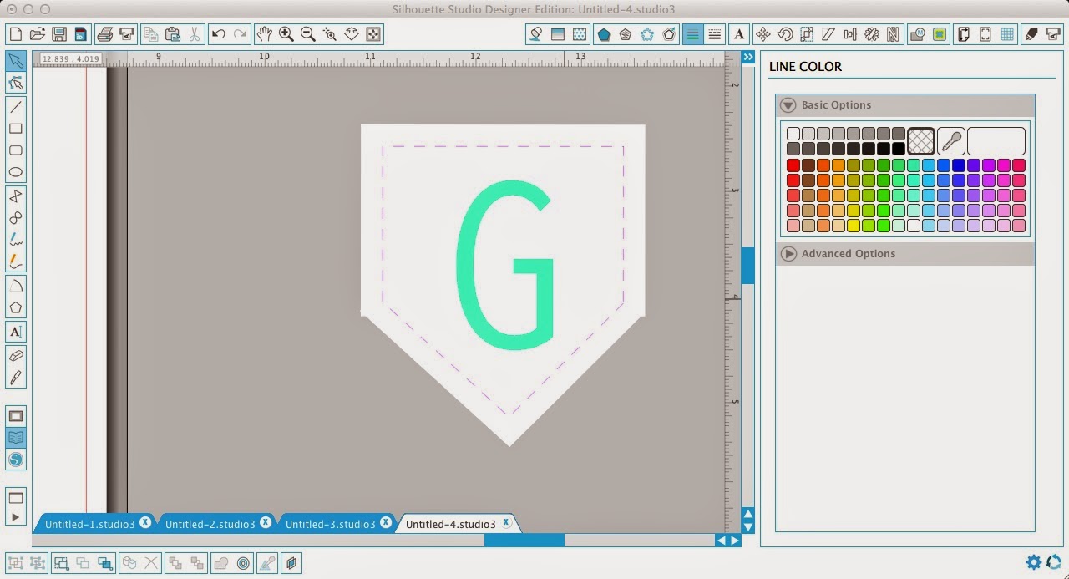Pick the white swatch in the grayscale row
1069x579 pixels.
pos(793,134)
